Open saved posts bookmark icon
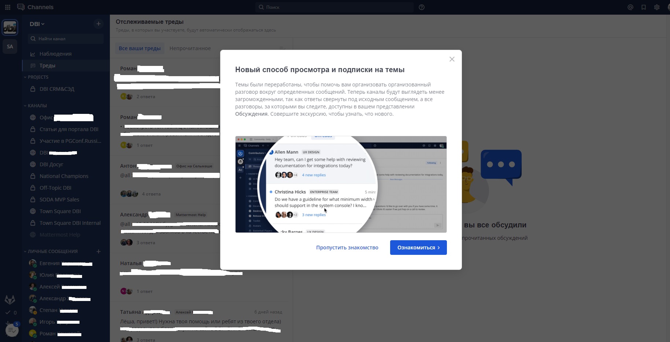The image size is (670, 342). 644,7
